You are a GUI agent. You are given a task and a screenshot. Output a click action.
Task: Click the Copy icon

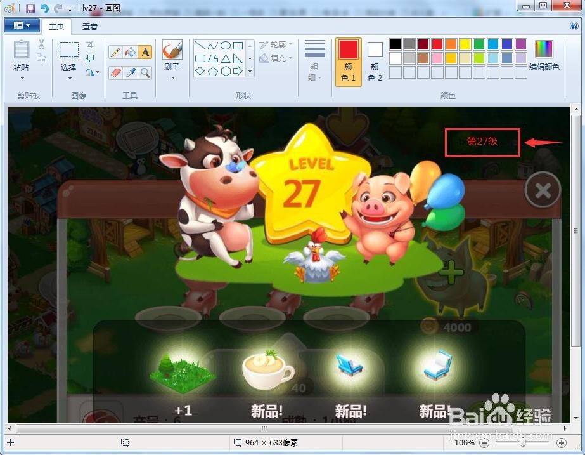[x=41, y=58]
